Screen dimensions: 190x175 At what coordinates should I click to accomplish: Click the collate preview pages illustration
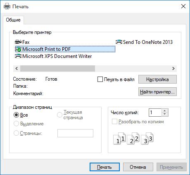click(133, 139)
